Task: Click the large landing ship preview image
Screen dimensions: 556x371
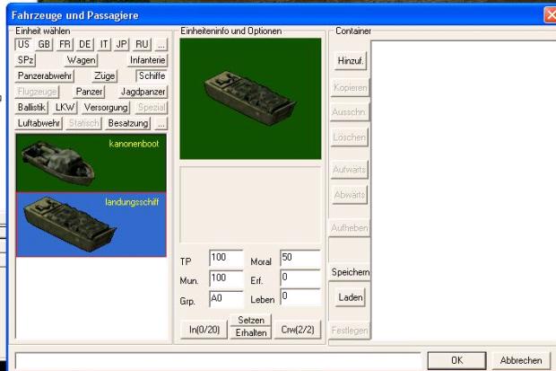Action: (250, 99)
